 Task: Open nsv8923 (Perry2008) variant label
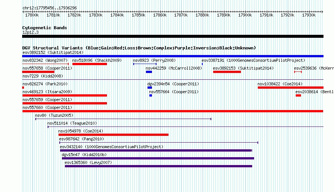154,60
